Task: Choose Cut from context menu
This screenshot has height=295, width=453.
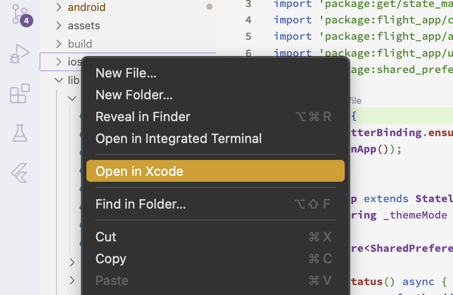Action: [x=106, y=237]
